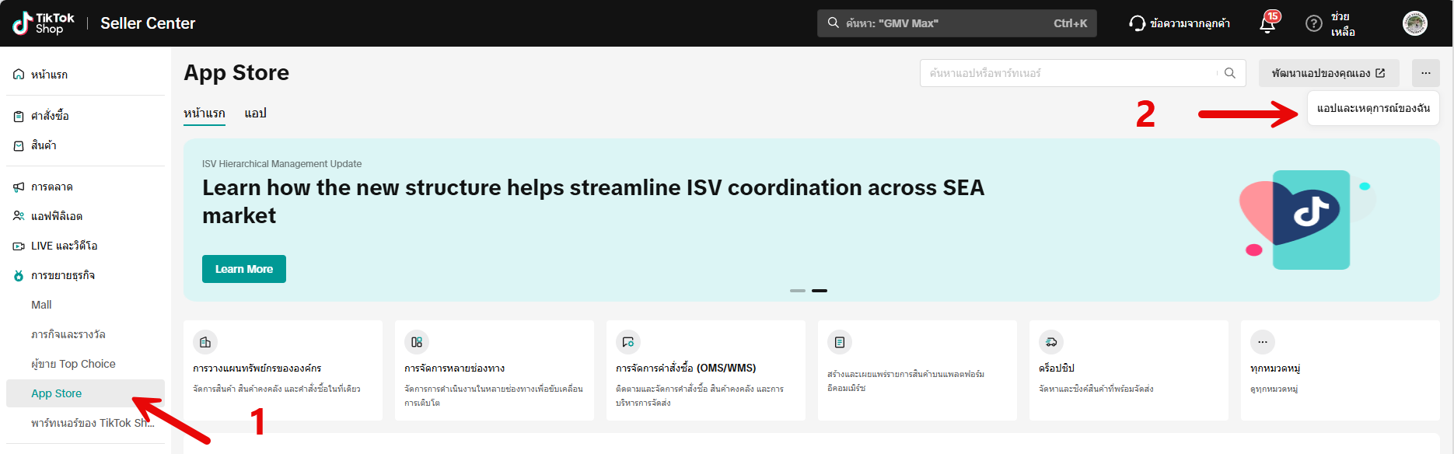Image resolution: width=1454 pixels, height=454 pixels.
Task: Select แอปและเหตุการณ์ของฉัน from dropdown menu
Action: click(1373, 109)
